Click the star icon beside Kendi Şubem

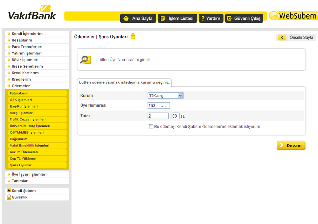tap(9, 191)
